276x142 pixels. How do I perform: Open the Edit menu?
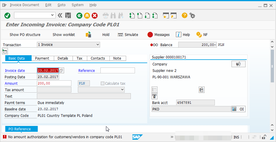pyautogui.click(x=48, y=5)
